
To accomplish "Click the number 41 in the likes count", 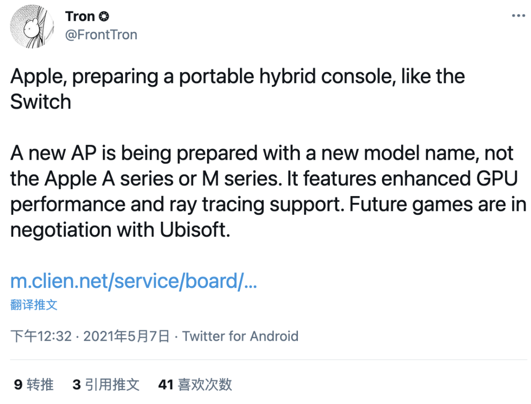I will pyautogui.click(x=166, y=385).
